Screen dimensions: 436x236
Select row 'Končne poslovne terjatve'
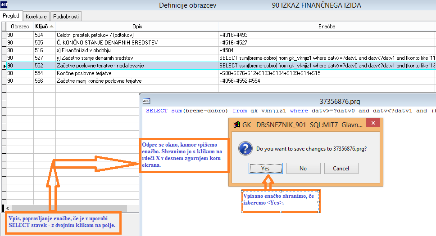pos(137,73)
